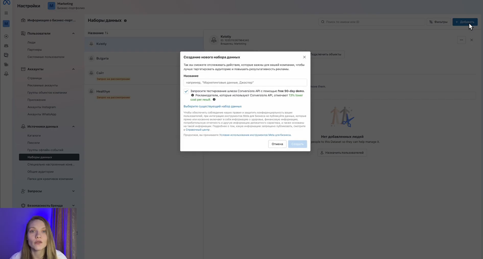The image size is (483, 259).
Task: Click the info icon next to Наборы данных heading
Action: (126, 21)
